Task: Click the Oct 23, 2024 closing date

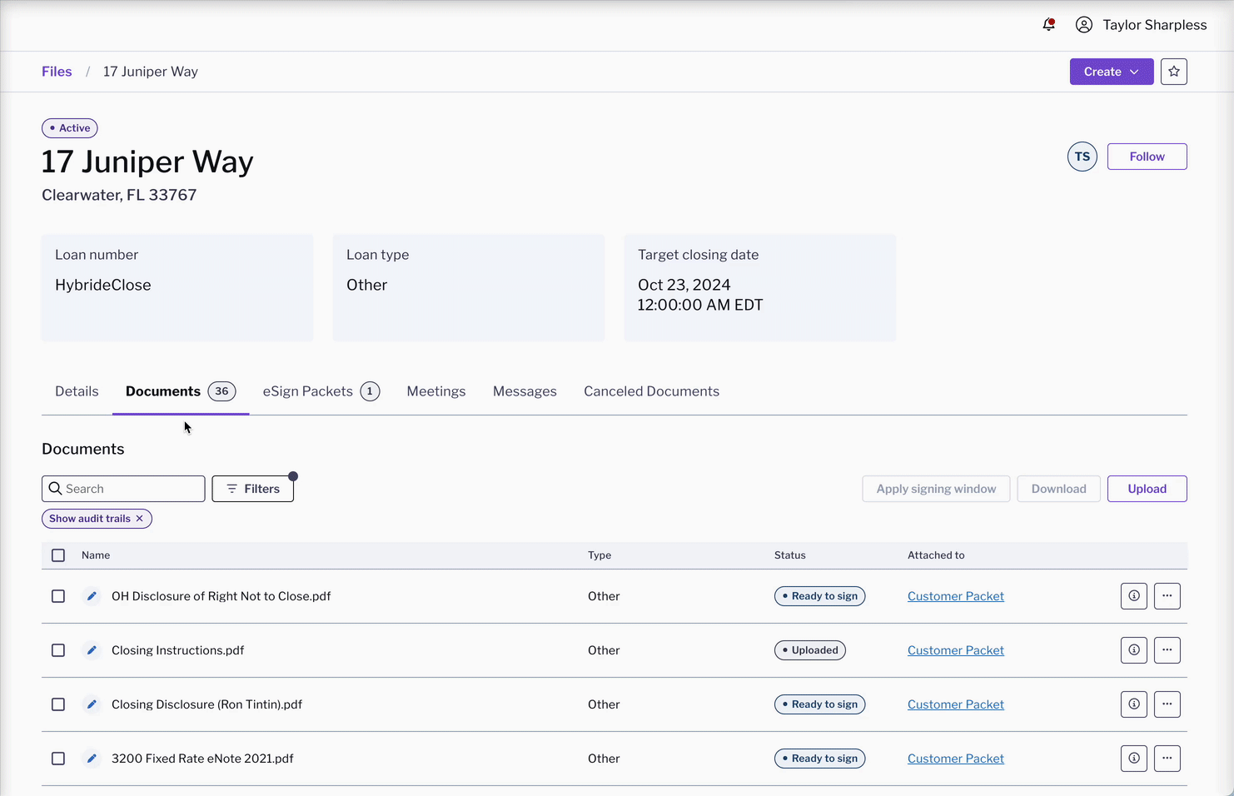Action: click(684, 285)
